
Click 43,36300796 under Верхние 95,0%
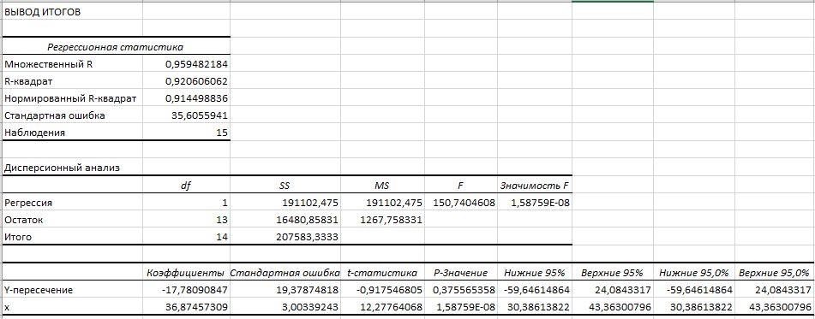[779, 307]
